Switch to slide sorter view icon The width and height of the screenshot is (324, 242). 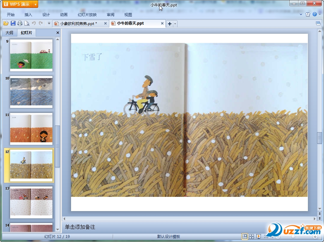pos(251,236)
